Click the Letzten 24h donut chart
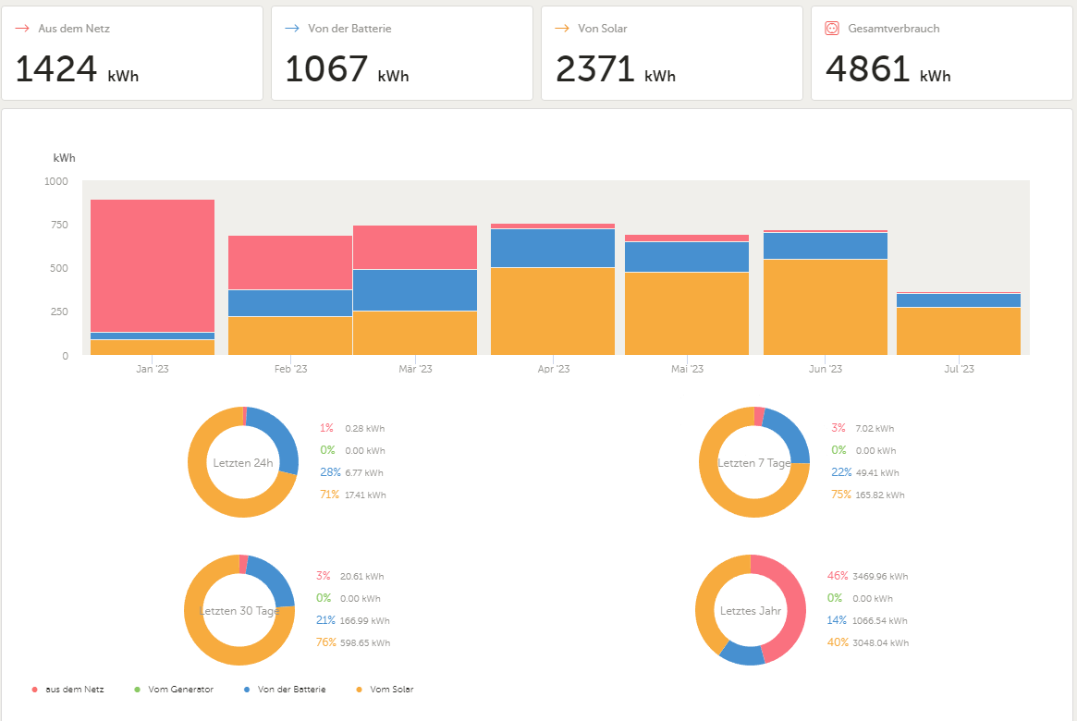The width and height of the screenshot is (1077, 721). point(243,462)
